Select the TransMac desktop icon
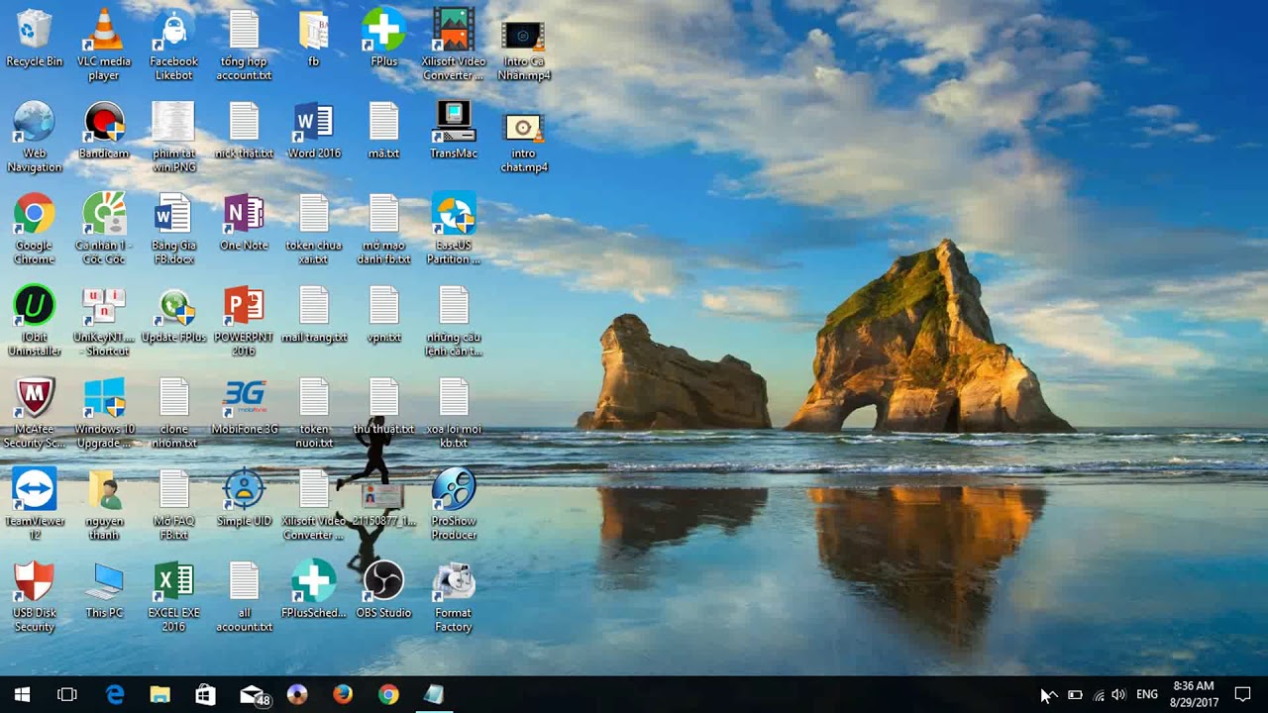Screen dimensions: 1268x713 (x=454, y=130)
